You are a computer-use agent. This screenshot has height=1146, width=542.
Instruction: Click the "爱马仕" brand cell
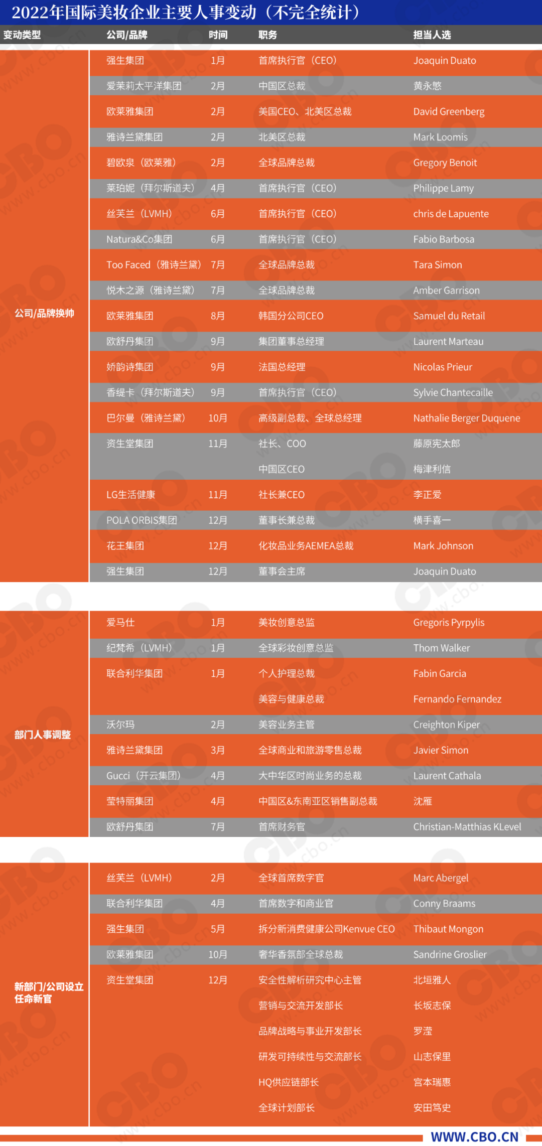pyautogui.click(x=120, y=623)
